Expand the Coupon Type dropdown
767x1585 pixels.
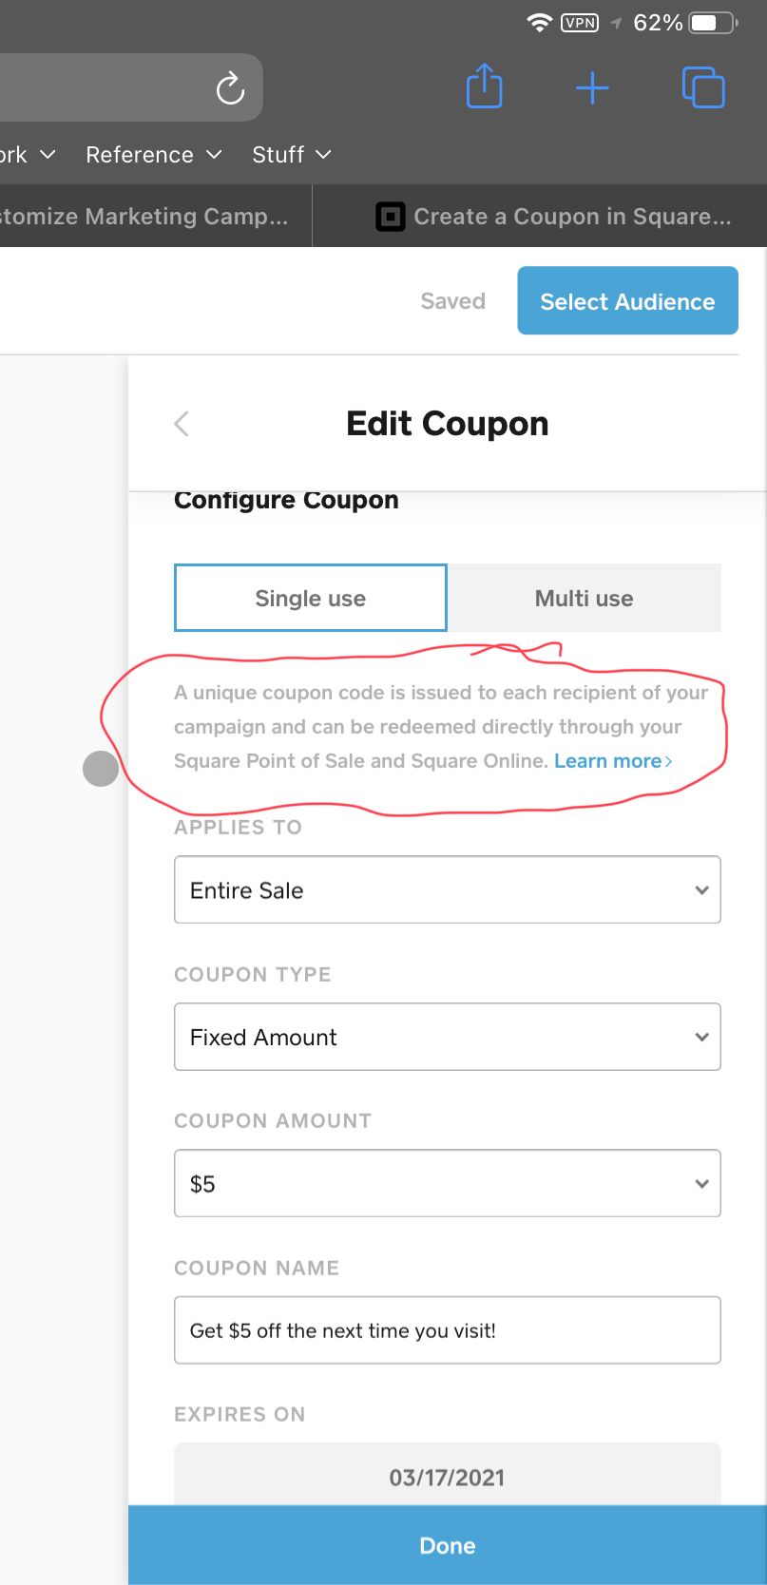click(447, 1037)
